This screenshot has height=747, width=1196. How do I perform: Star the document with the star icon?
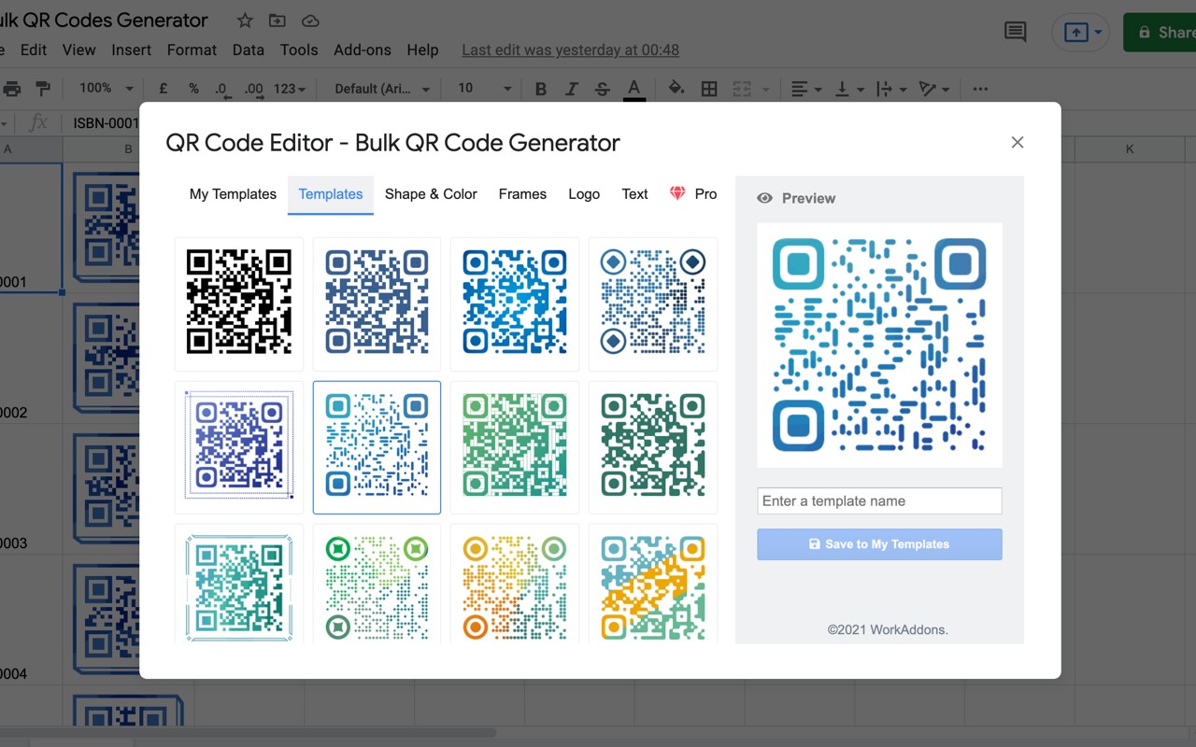point(245,20)
